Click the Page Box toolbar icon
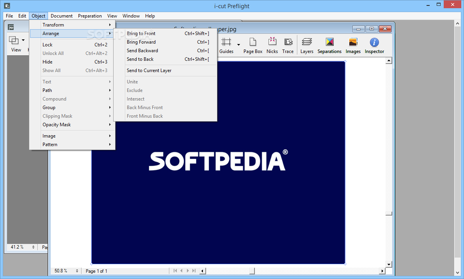The image size is (464, 279). (253, 42)
